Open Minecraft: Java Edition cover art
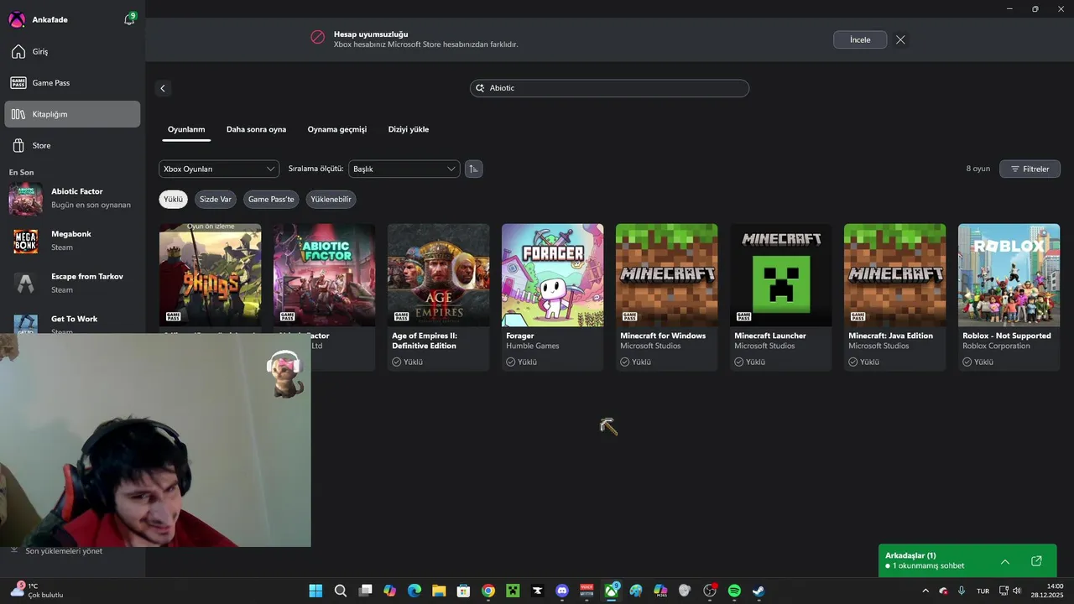The image size is (1074, 604). [x=894, y=275]
